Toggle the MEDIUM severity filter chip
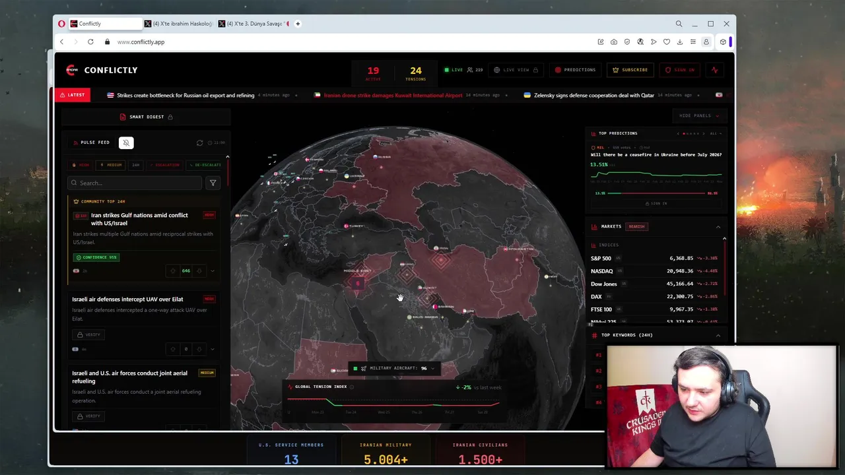This screenshot has width=845, height=475. [x=111, y=165]
